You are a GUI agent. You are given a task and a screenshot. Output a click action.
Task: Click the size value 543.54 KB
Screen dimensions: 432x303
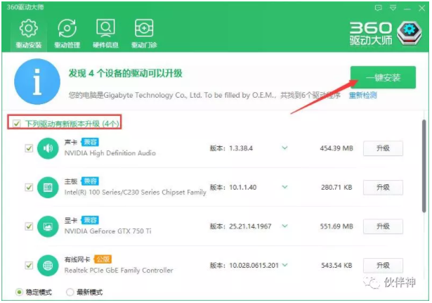point(336,266)
